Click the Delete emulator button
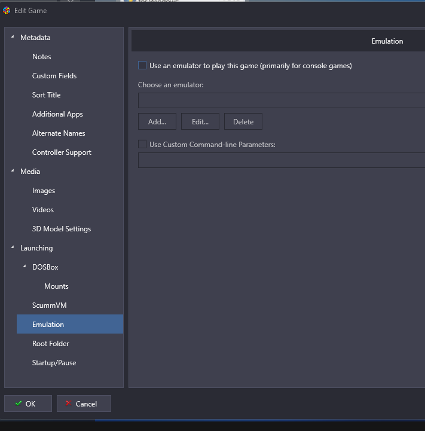Image resolution: width=425 pixels, height=431 pixels. point(243,121)
